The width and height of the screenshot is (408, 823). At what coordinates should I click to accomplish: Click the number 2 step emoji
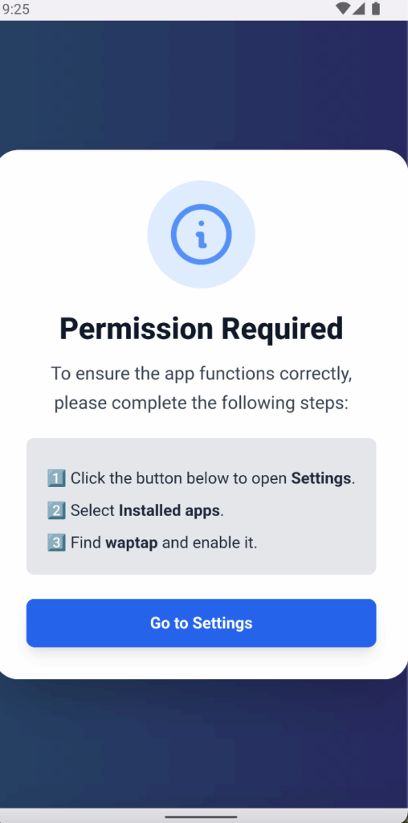[x=57, y=510]
